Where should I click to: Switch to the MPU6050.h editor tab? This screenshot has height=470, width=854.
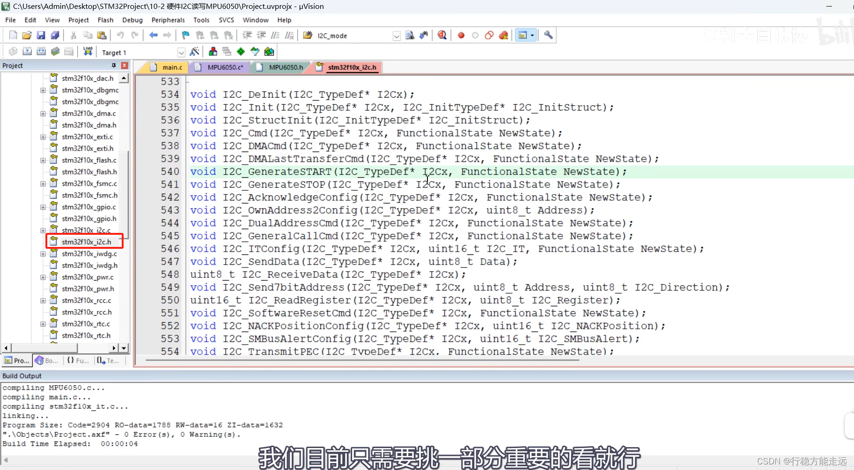281,67
